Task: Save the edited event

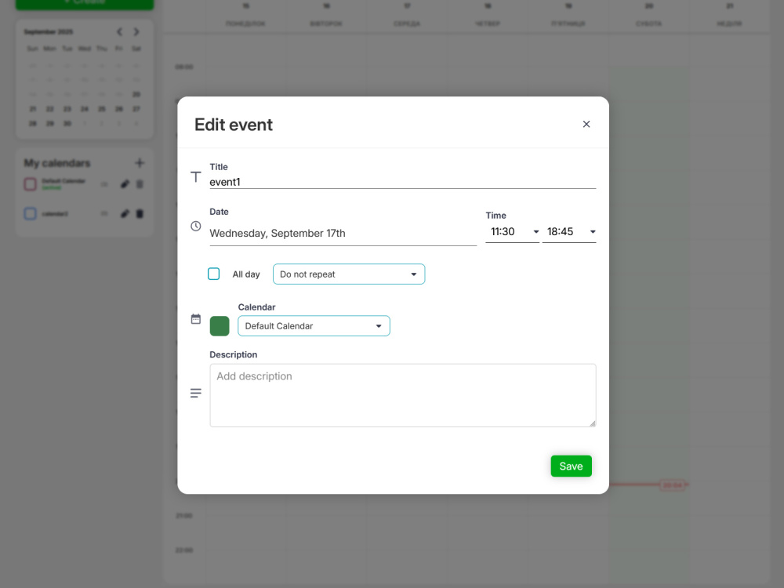Action: pos(571,466)
